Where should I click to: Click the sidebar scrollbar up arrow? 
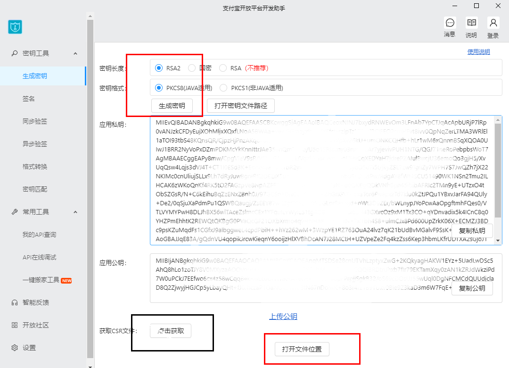[90, 16]
